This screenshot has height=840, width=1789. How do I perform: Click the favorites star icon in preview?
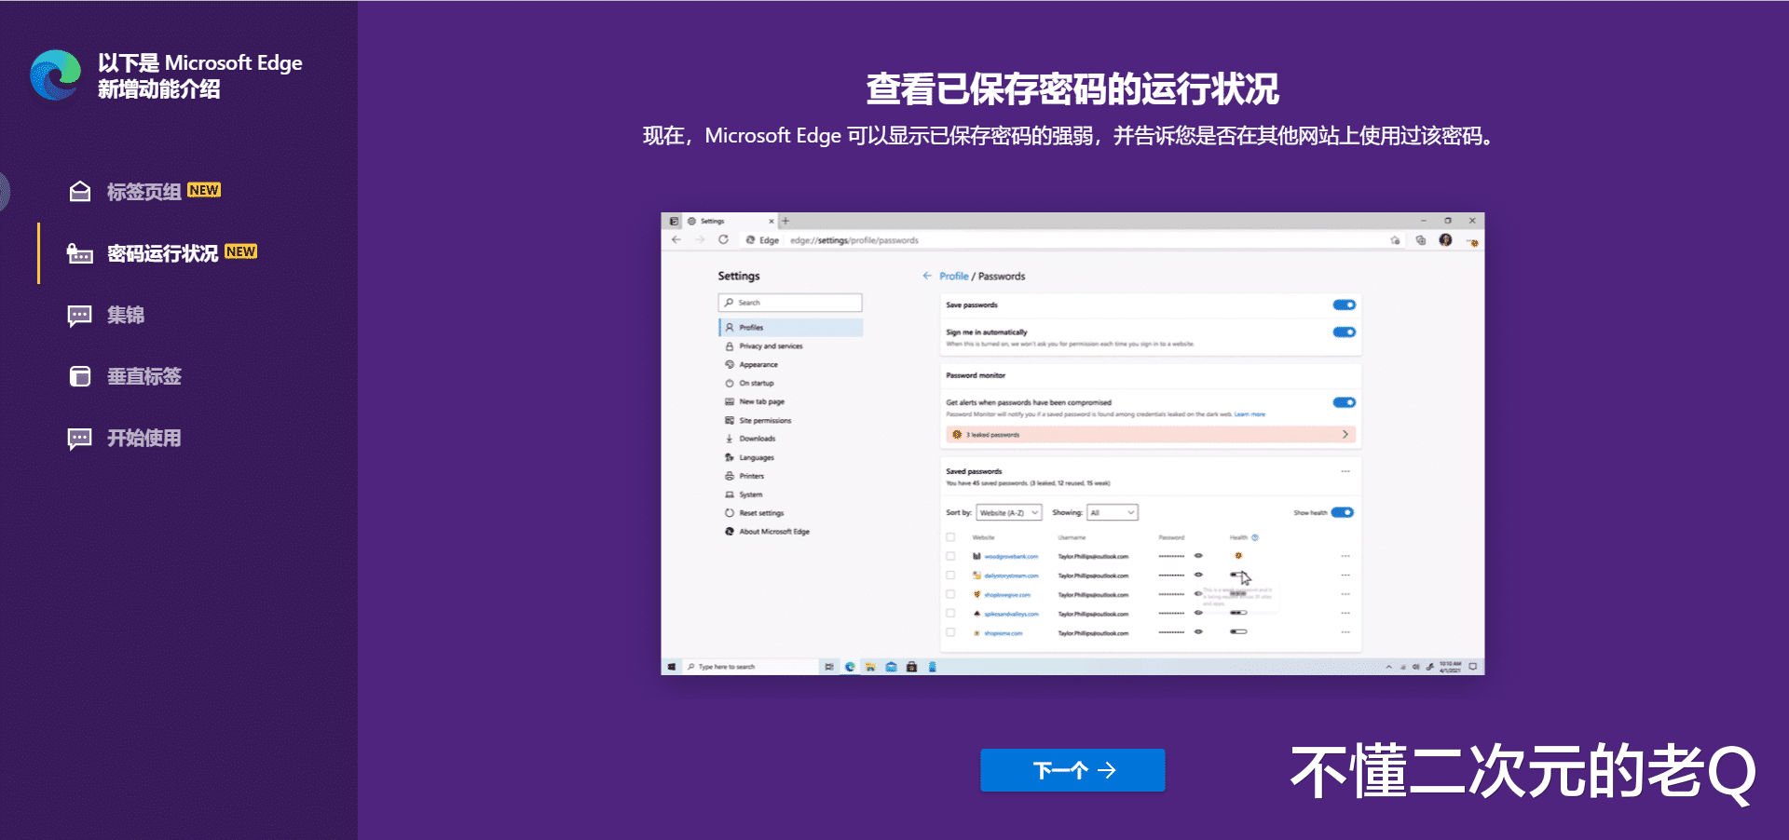[x=1395, y=240]
